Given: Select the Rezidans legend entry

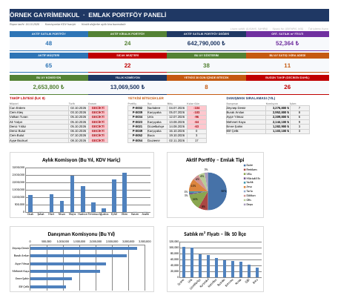Looking at the screenshot, I should (x=251, y=170).
